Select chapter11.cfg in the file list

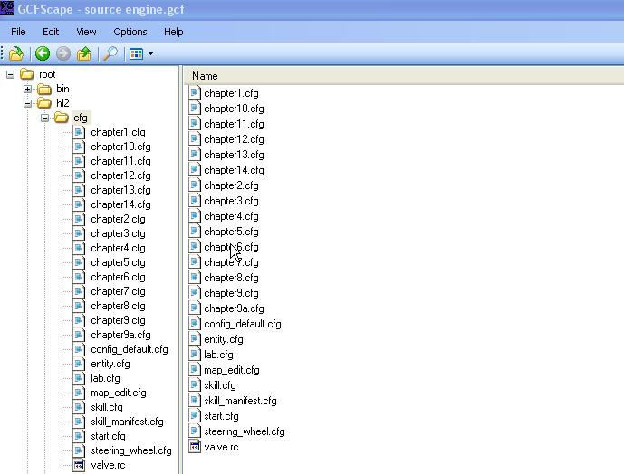[234, 124]
